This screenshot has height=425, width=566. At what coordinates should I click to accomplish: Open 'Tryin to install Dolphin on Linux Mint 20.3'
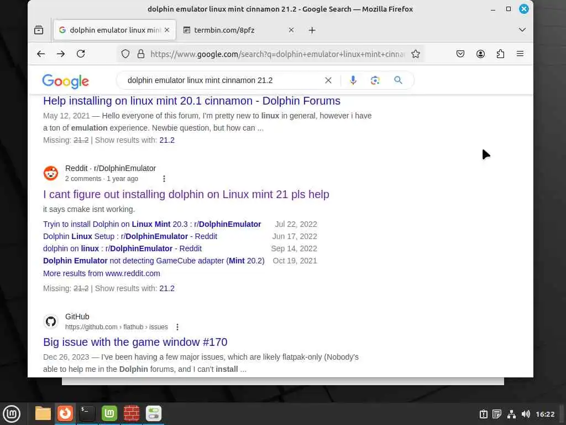tap(152, 224)
